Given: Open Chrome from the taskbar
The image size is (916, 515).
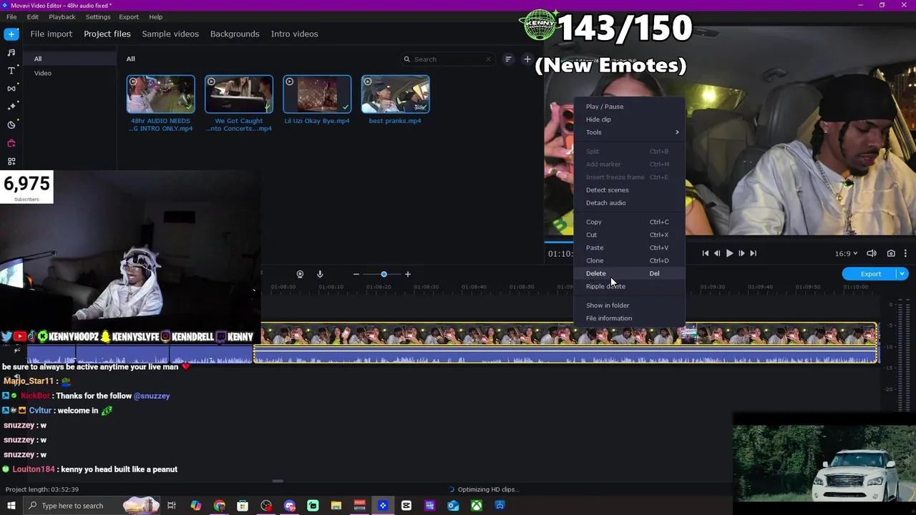Looking at the screenshot, I should [219, 506].
